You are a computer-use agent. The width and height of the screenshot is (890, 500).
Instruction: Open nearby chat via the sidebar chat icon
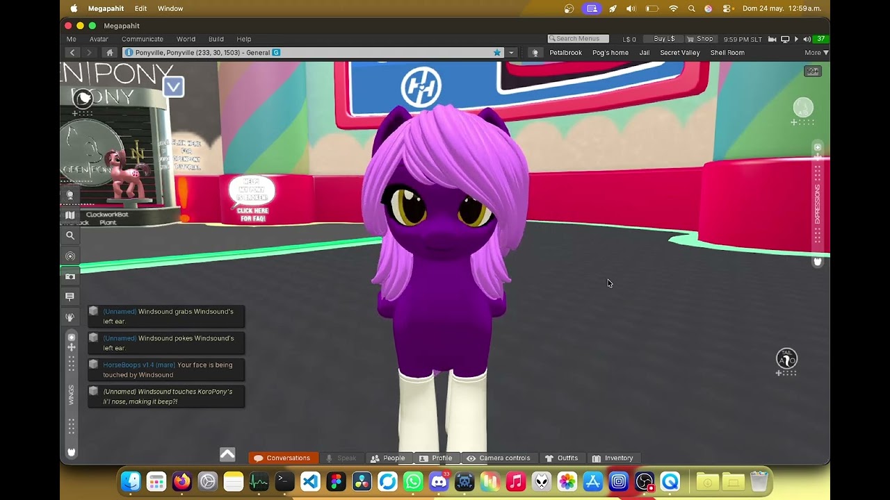click(70, 297)
